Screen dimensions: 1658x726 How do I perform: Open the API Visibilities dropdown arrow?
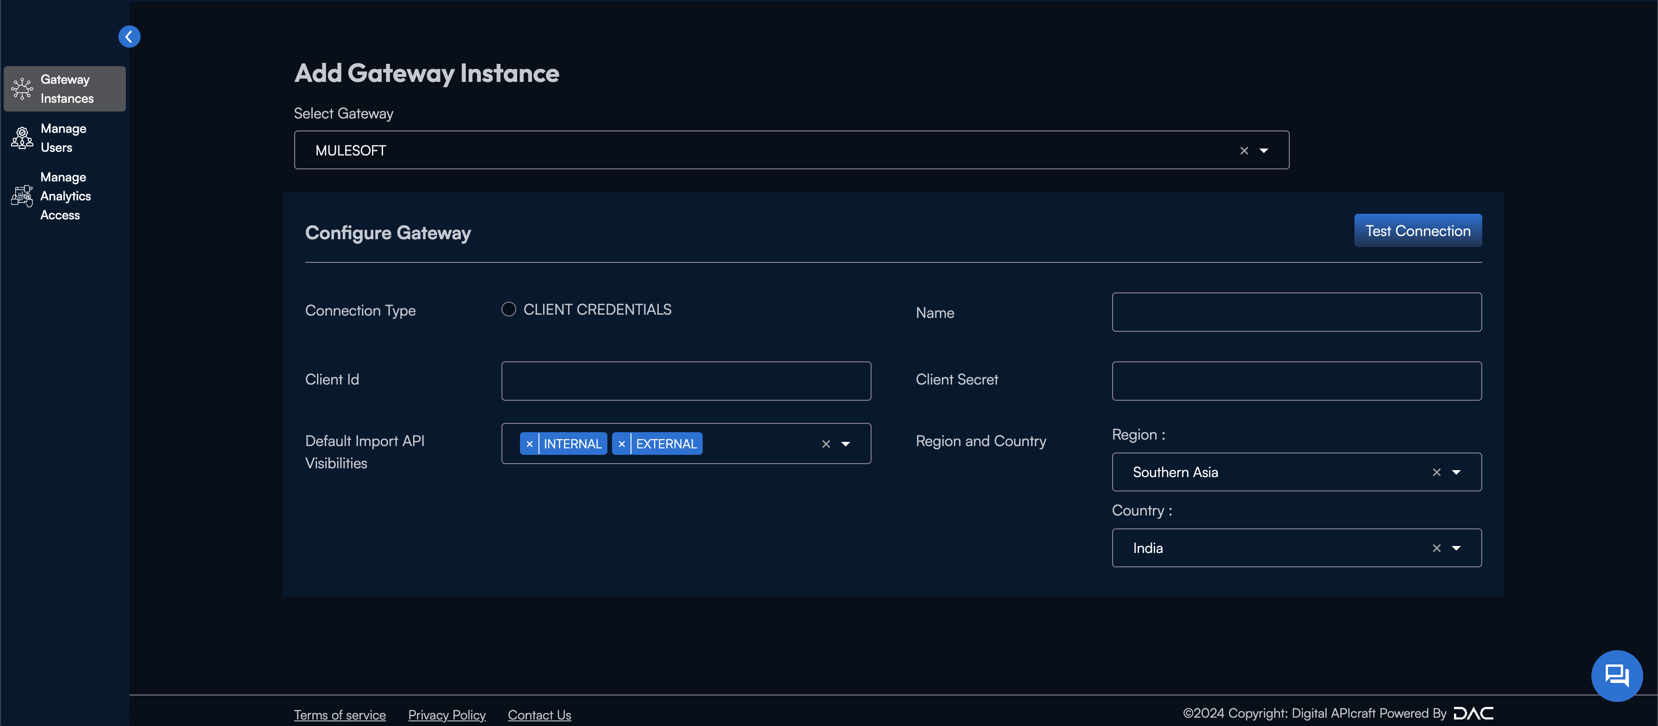[x=846, y=443]
